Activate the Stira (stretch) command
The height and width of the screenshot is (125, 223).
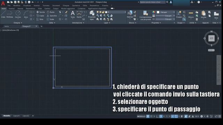[x=40, y=19]
